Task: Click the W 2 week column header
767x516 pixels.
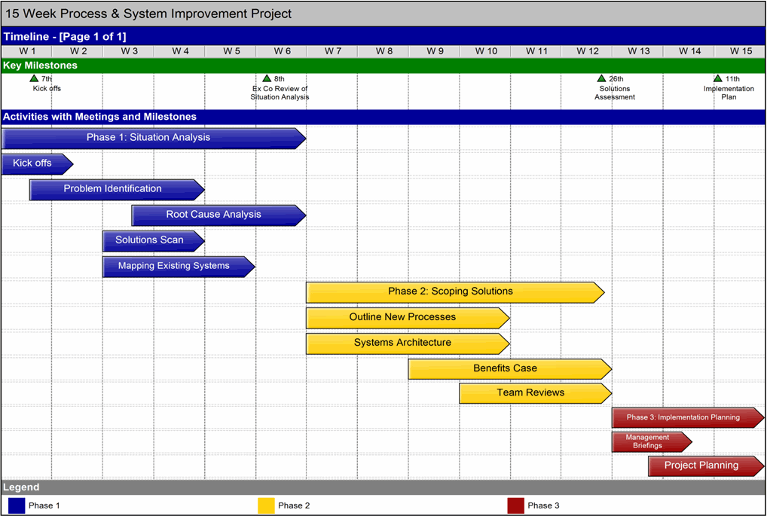Action: (x=78, y=51)
